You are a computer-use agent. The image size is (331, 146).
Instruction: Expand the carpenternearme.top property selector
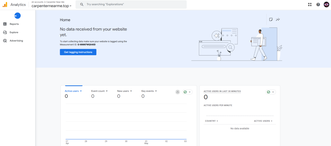[51, 6]
